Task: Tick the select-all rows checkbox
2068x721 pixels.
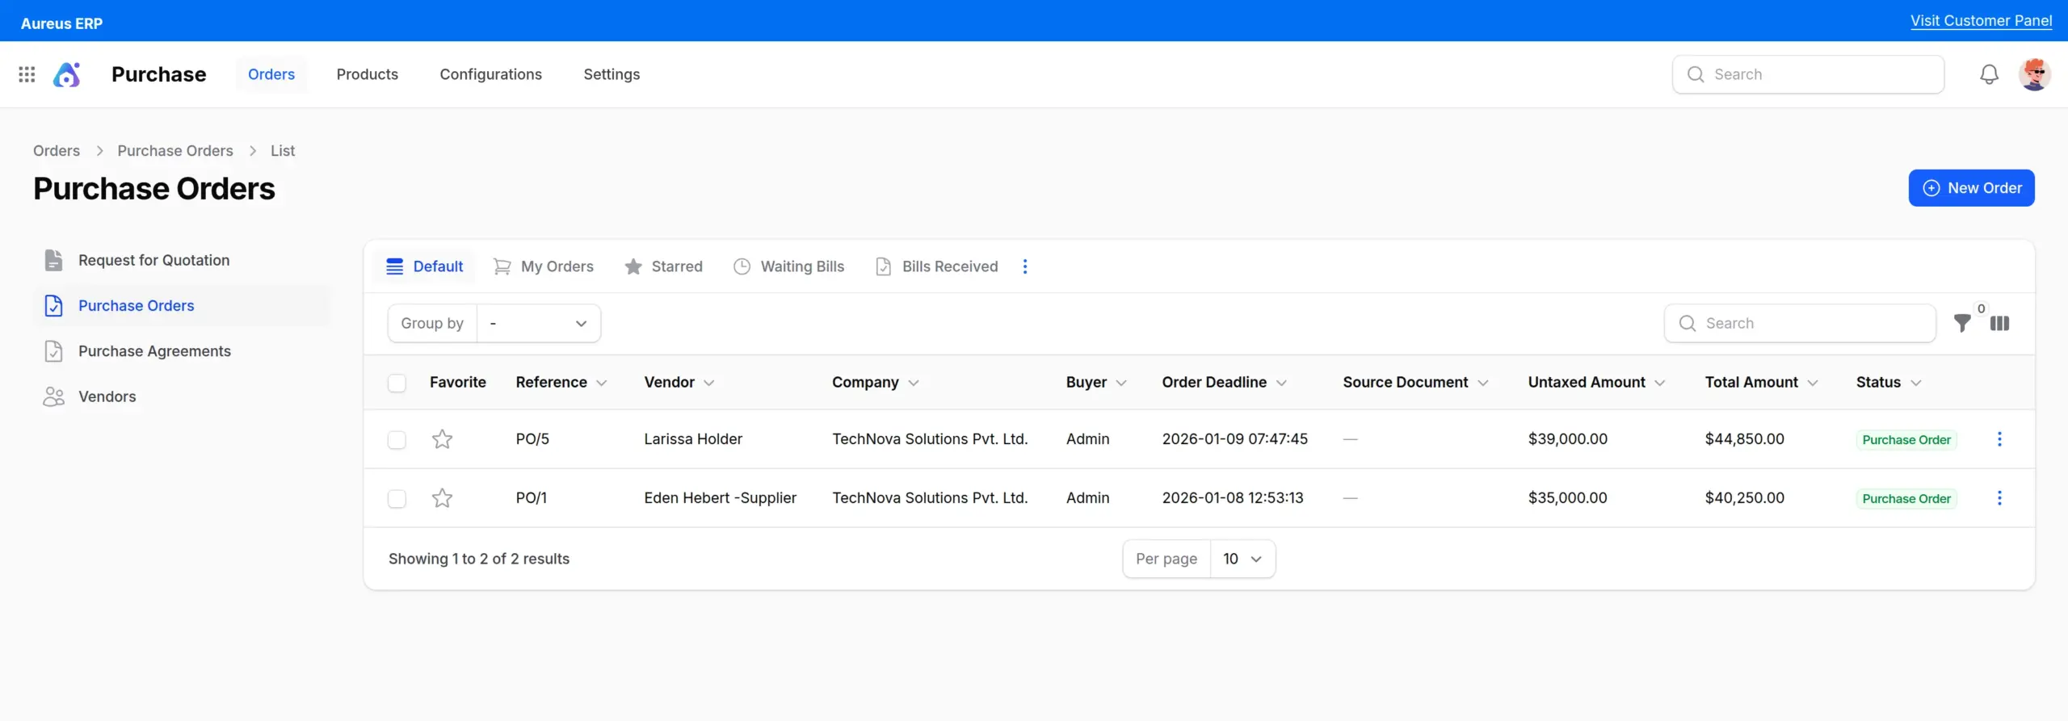Action: pos(397,383)
